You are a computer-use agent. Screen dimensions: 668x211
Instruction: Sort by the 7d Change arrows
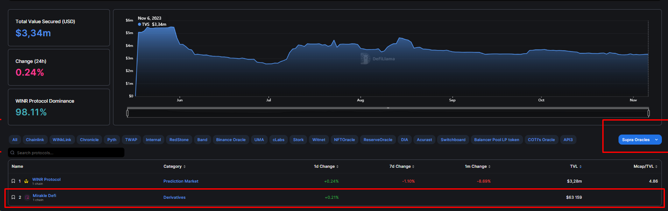[413, 166]
